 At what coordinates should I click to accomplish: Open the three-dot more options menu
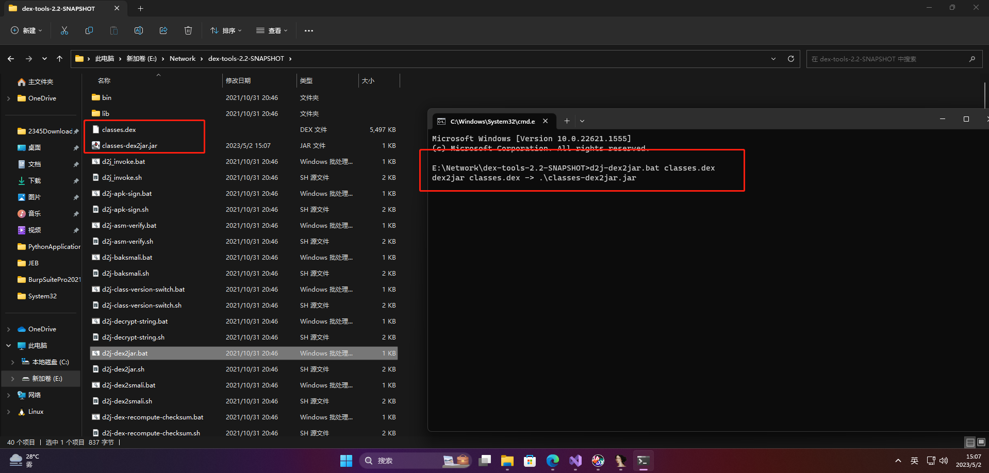(x=309, y=30)
